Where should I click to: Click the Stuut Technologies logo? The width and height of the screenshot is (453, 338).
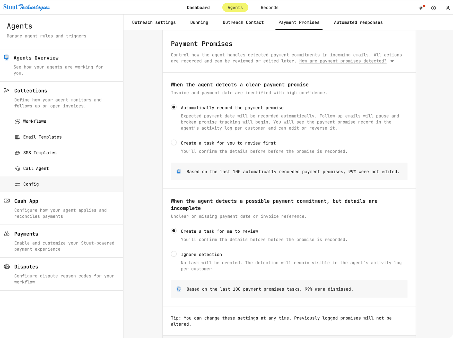click(27, 7)
